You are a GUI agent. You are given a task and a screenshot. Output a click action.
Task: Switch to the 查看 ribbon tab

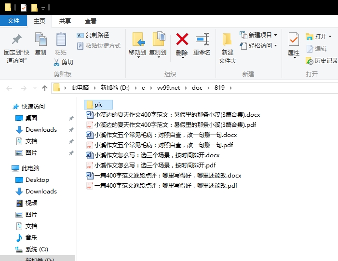91,21
